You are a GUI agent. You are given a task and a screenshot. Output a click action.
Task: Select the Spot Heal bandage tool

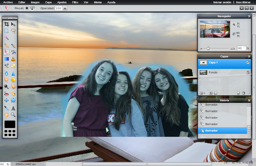pyautogui.click(x=13, y=94)
